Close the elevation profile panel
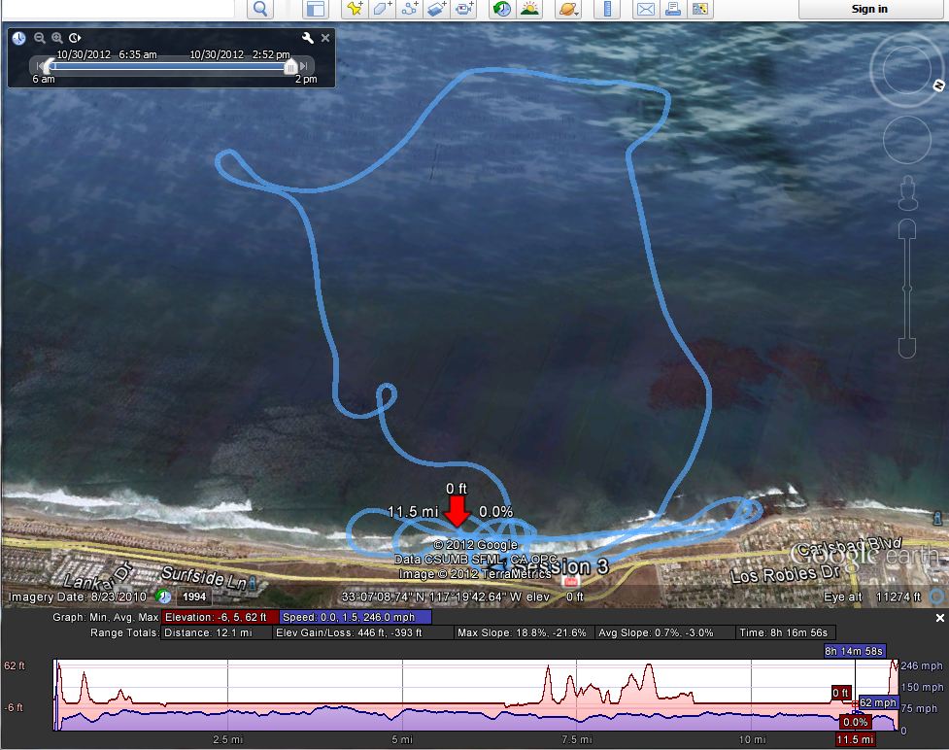The image size is (949, 750). pos(940,618)
